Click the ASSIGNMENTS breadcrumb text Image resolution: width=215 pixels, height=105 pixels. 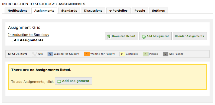coord(72,4)
